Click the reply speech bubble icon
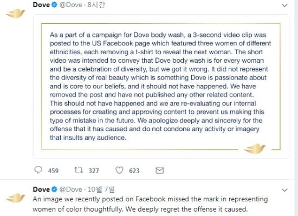The width and height of the screenshot is (298, 216). point(38,170)
